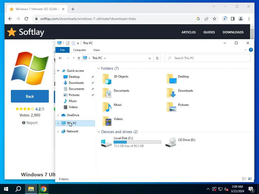Screen dimensions: 259x194
Task: Open taskbar search magnifier
Action: tap(18, 189)
